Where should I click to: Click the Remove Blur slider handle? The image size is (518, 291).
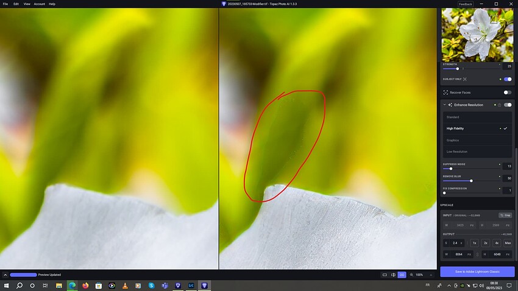coord(471,181)
